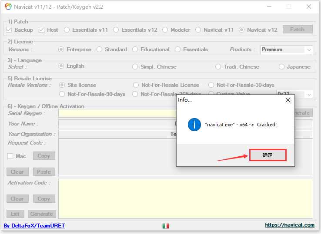Minimize the Patch/Keygen window
Screen dimensions: 321x234
[269, 7]
